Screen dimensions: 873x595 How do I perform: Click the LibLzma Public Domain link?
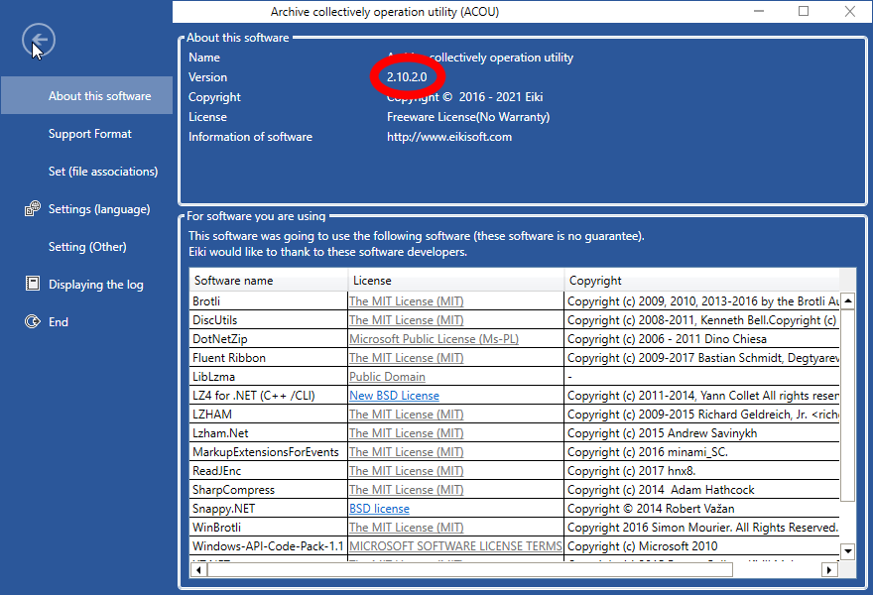click(387, 377)
